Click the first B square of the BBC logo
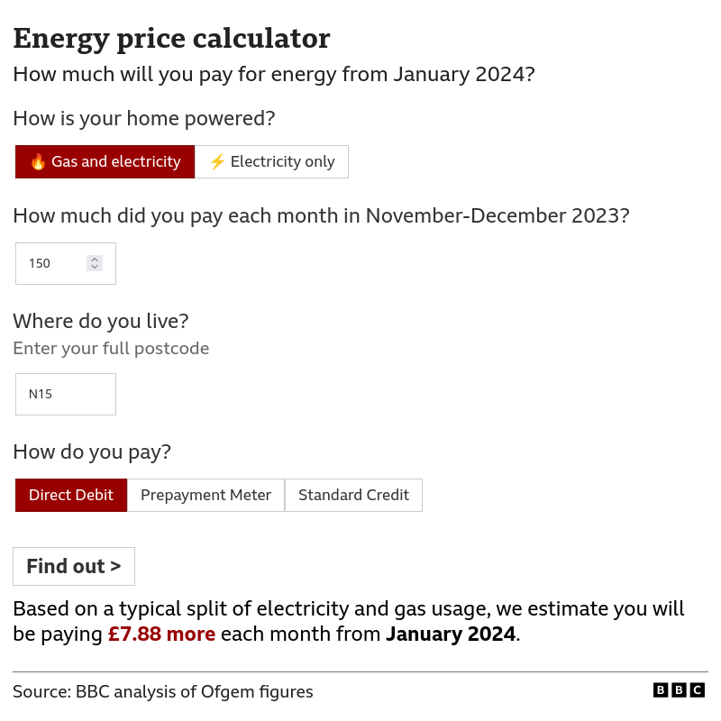721x721 pixels. tap(662, 689)
